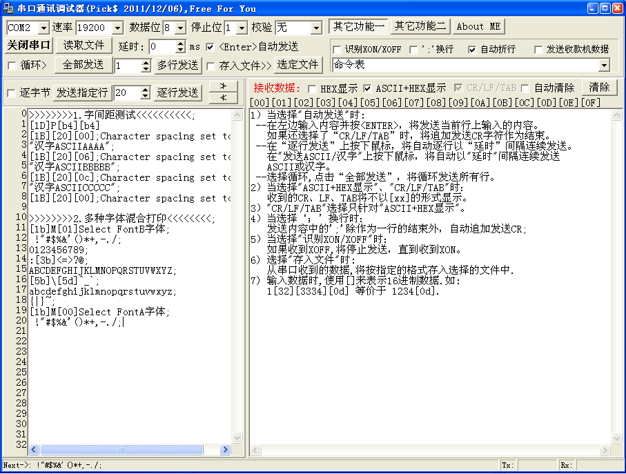The height and width of the screenshot is (474, 626).
Task: Enable the 存入文件>> checkbox
Action: pos(211,66)
